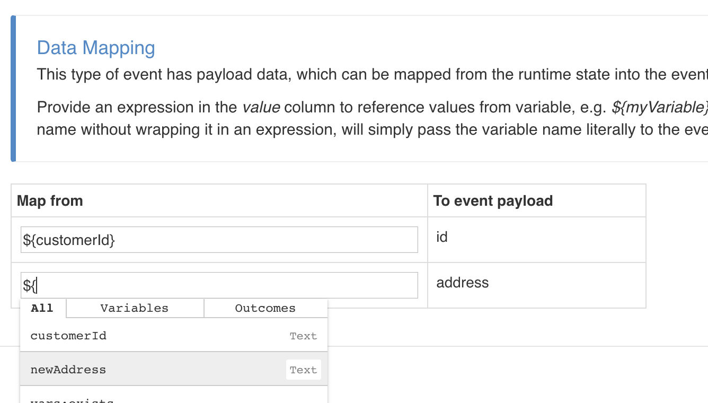Click the blue info panel accent bar
Screen dimensions: 708x403
pyautogui.click(x=12, y=87)
